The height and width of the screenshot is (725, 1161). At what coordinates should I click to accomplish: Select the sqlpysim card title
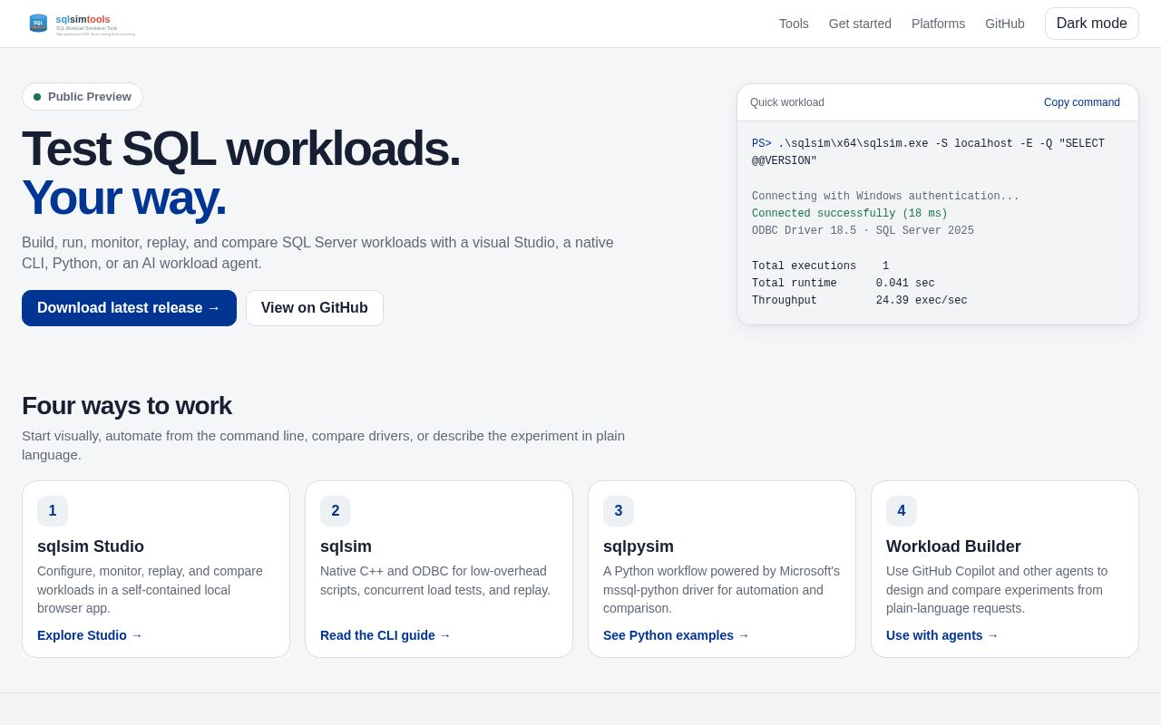click(639, 546)
